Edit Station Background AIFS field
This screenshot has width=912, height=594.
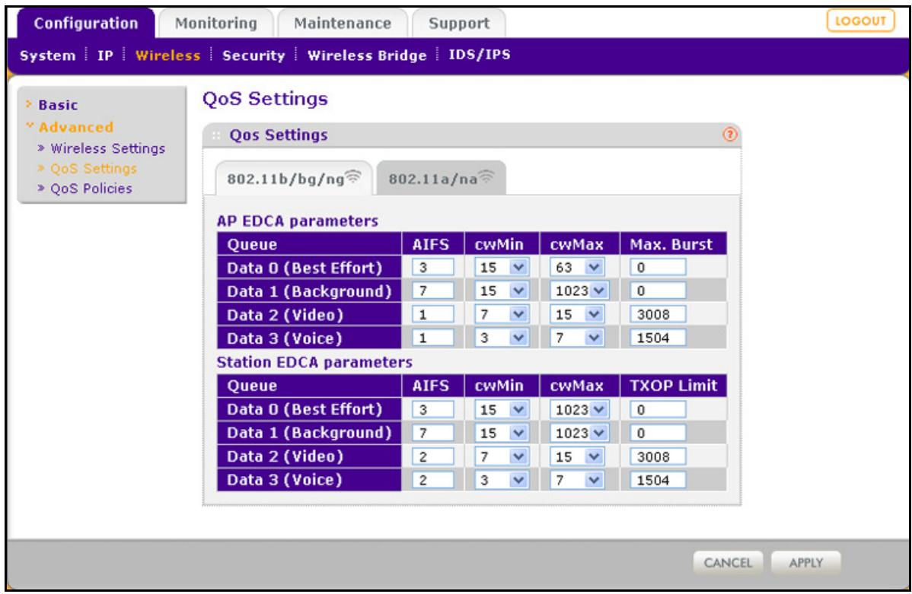coord(432,433)
